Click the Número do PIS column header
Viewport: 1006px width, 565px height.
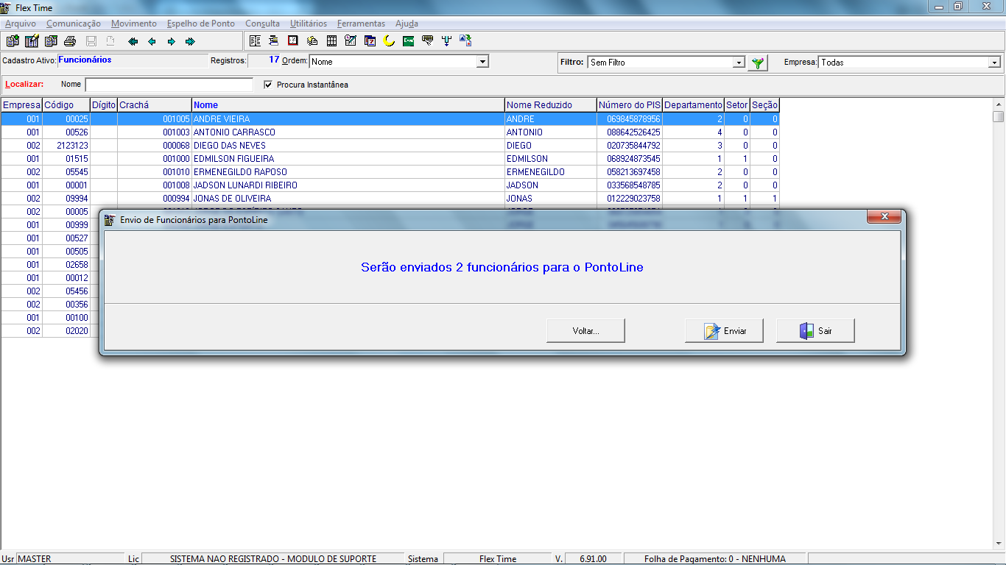pos(629,105)
